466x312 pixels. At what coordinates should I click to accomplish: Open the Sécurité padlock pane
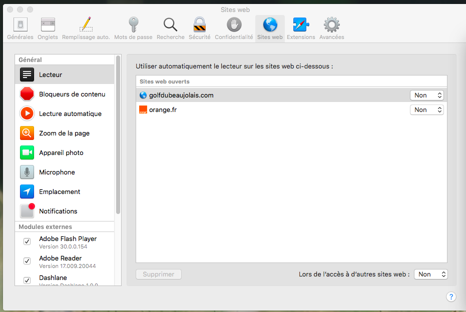pos(199,28)
